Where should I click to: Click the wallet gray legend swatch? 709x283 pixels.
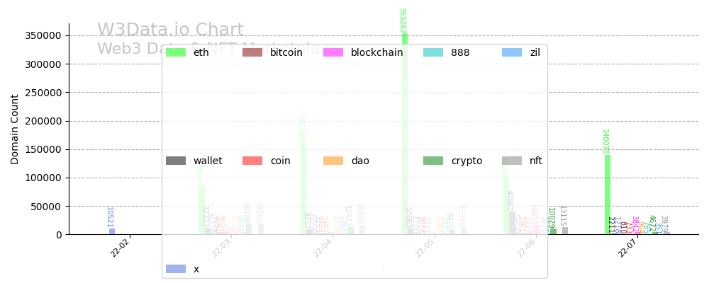[x=175, y=161]
